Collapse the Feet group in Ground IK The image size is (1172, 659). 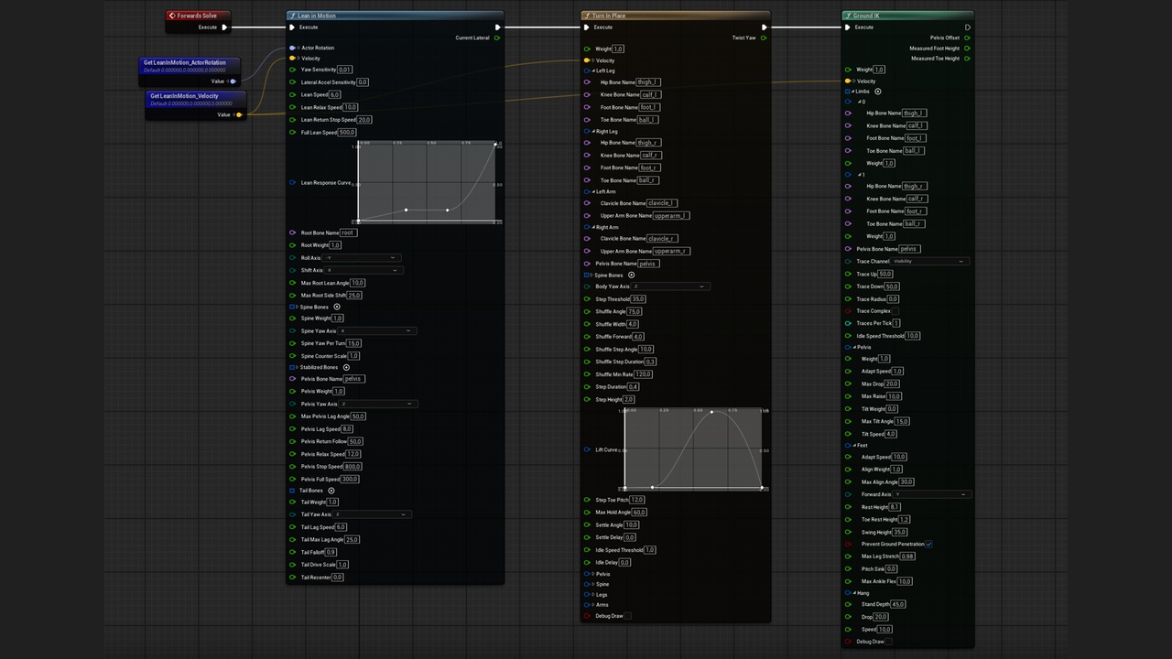tap(854, 446)
